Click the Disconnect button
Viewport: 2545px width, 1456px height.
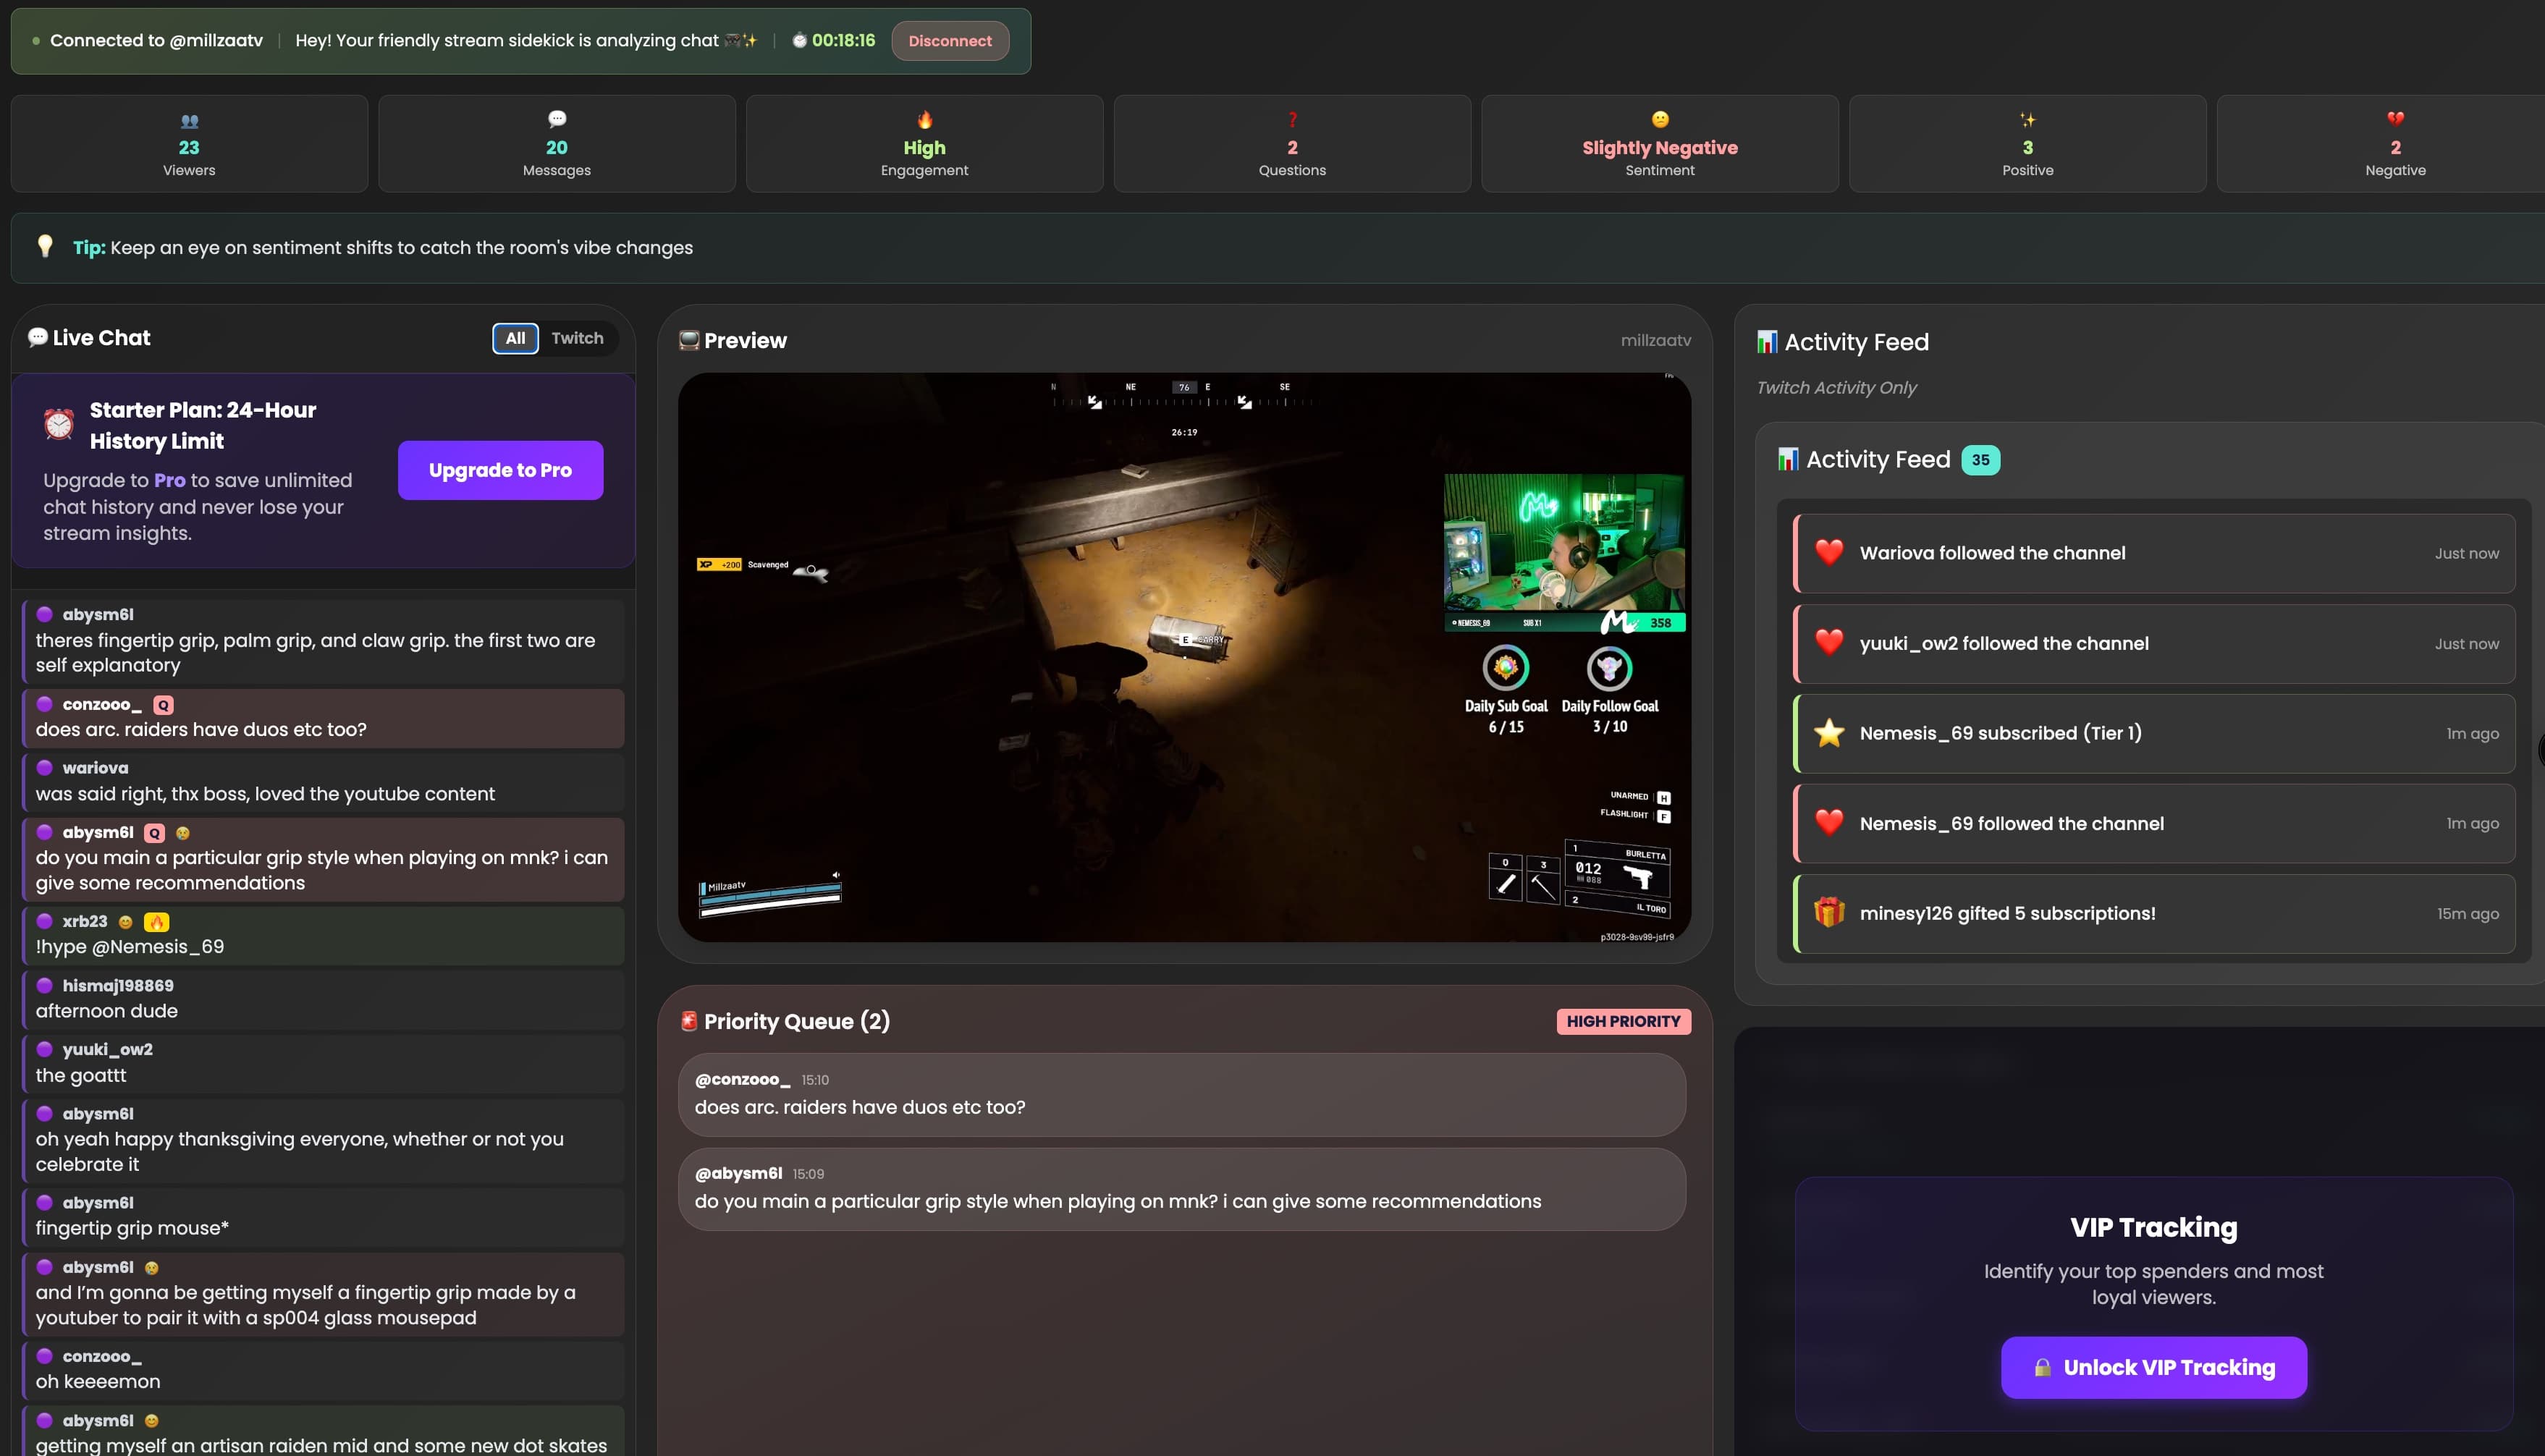pos(949,41)
